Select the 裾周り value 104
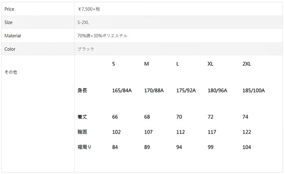The height and width of the screenshot is (174, 285). [247, 147]
